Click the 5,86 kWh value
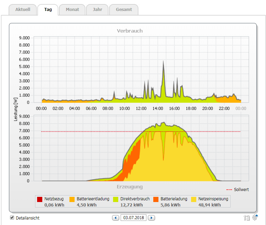 170,205
